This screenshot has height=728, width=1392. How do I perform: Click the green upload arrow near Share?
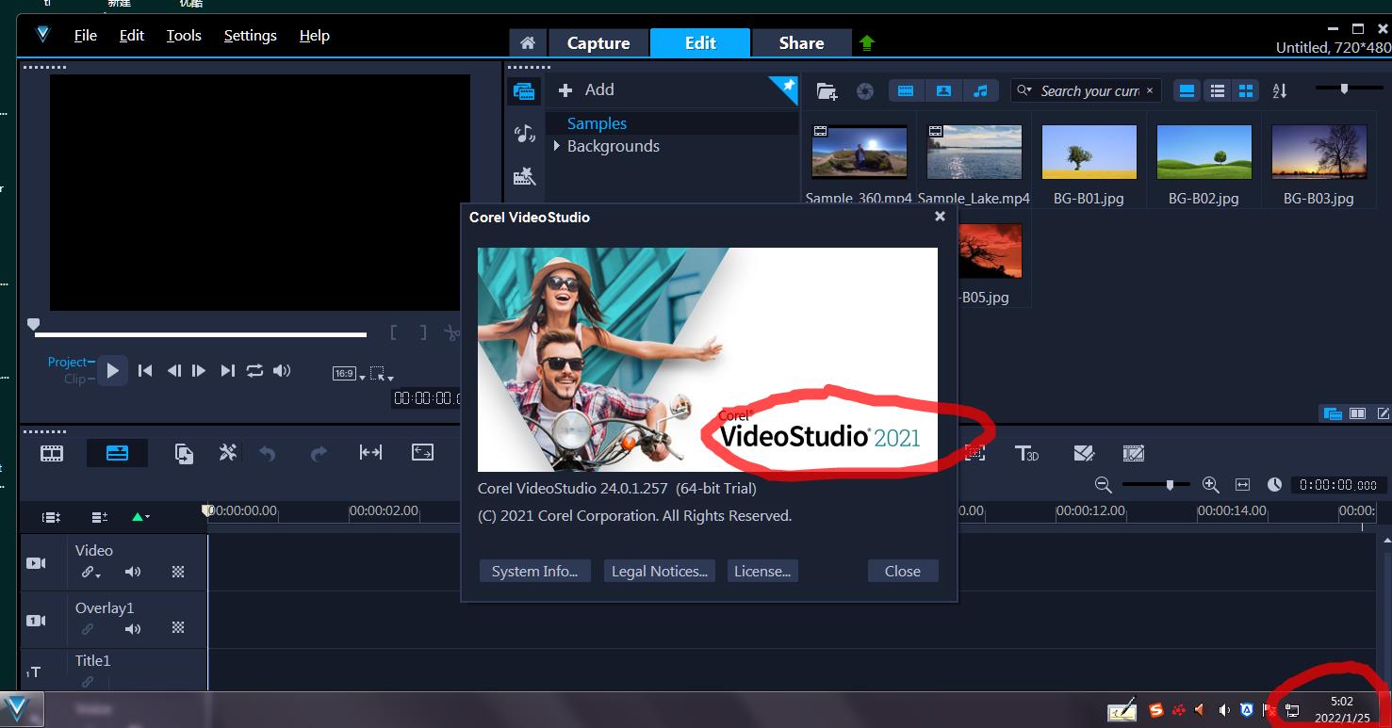coord(867,42)
